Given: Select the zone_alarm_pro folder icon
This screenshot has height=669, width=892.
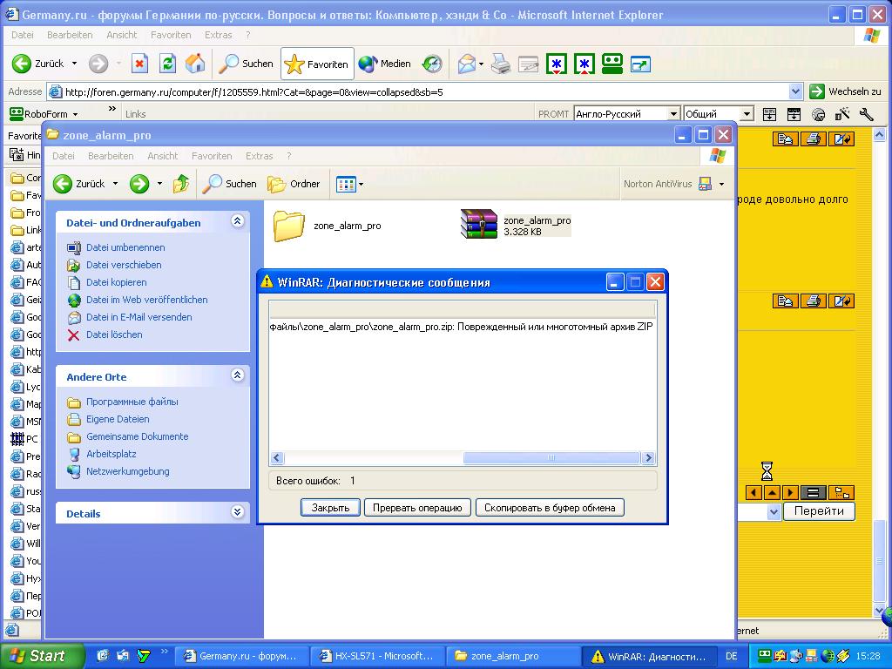Looking at the screenshot, I should coord(289,226).
